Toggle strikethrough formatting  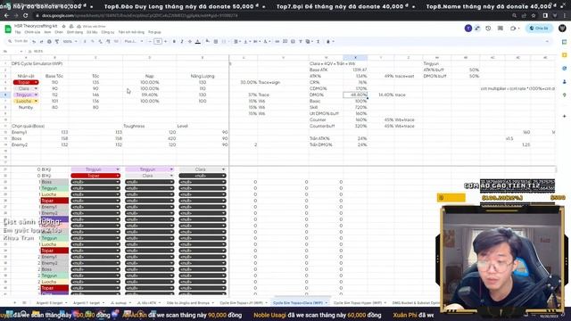[x=190, y=42]
